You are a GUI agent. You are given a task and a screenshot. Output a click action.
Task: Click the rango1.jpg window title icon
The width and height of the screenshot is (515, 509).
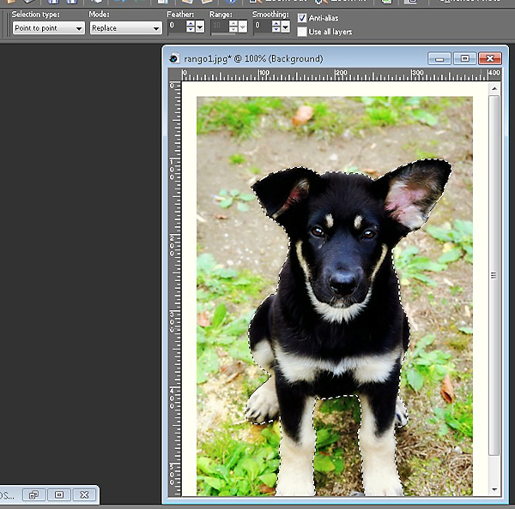point(174,59)
